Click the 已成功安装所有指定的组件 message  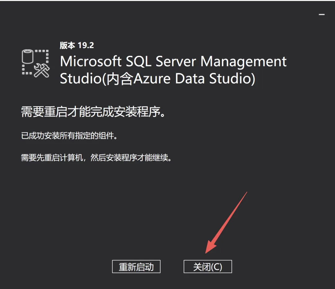[x=69, y=136]
